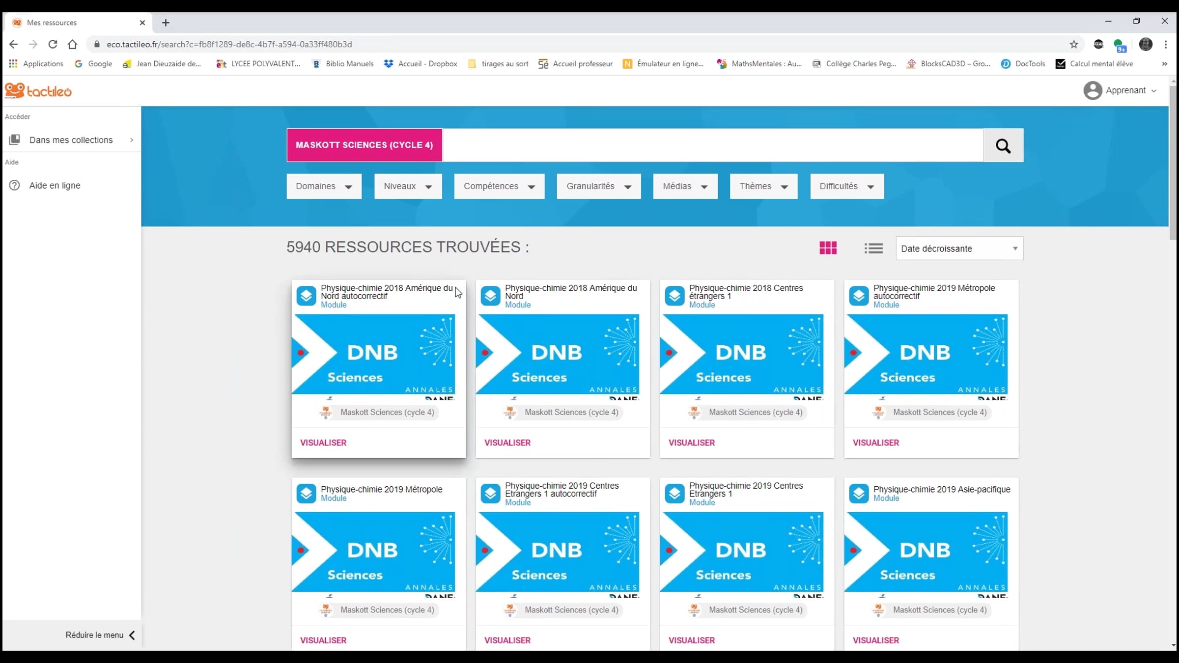Open the BlocksCAD3D bookmark
1179x663 pixels.
tap(949, 64)
